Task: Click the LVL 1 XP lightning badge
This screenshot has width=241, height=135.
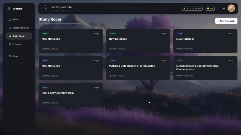Action: tap(192, 8)
